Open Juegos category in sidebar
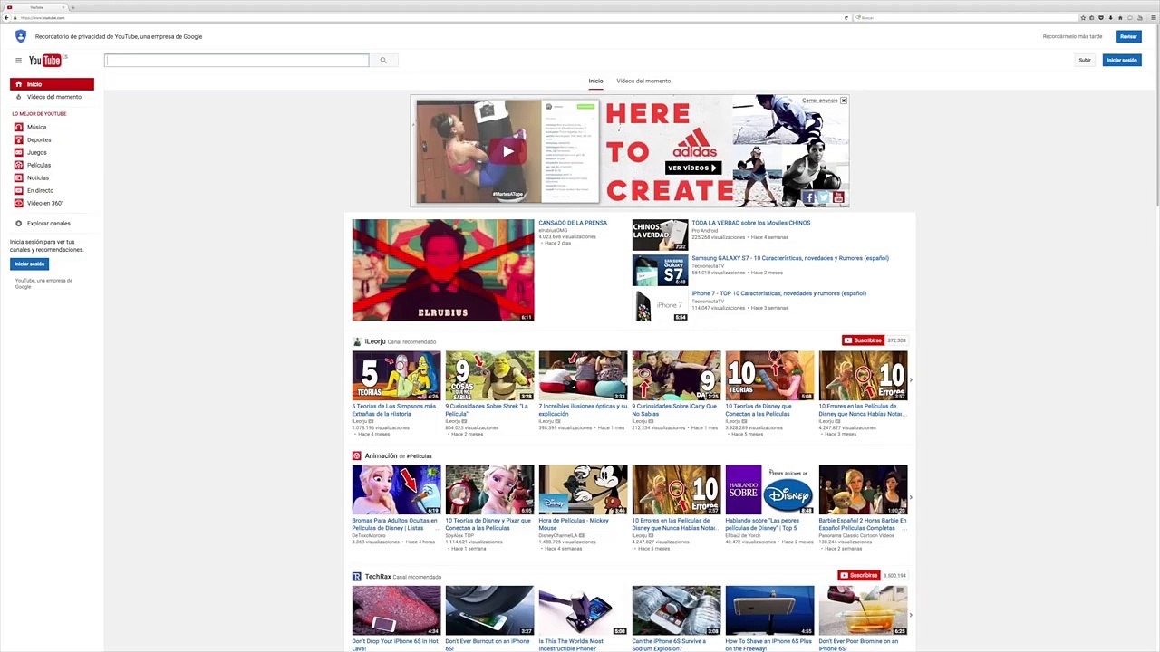 pos(36,152)
